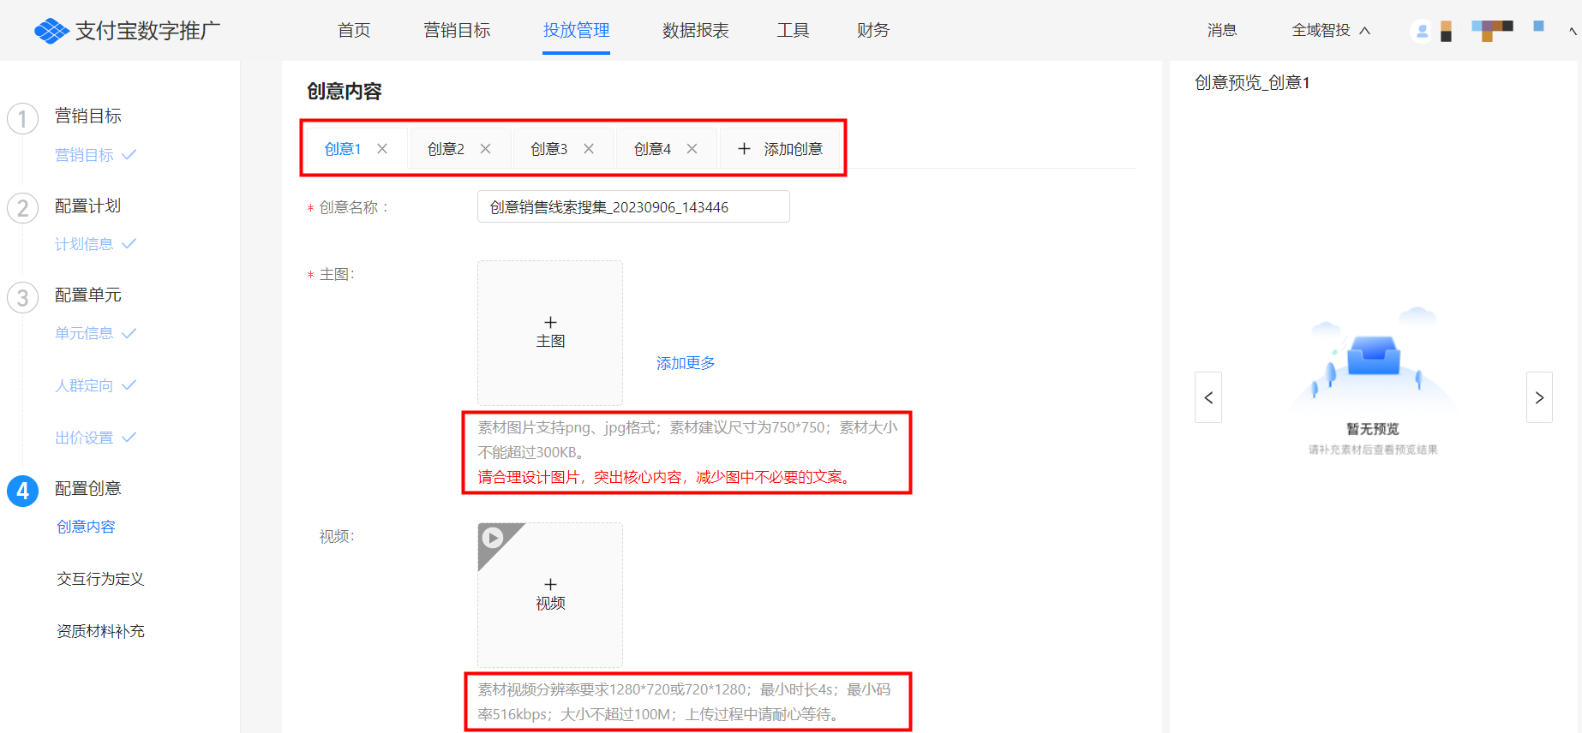Close the 创意1 tab with its X icon
This screenshot has height=733, width=1582.
[x=382, y=149]
